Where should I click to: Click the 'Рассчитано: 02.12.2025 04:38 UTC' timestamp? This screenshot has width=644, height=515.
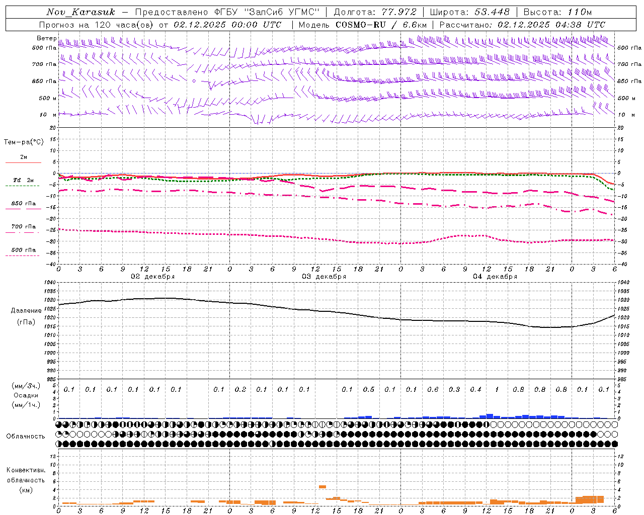tap(522, 25)
